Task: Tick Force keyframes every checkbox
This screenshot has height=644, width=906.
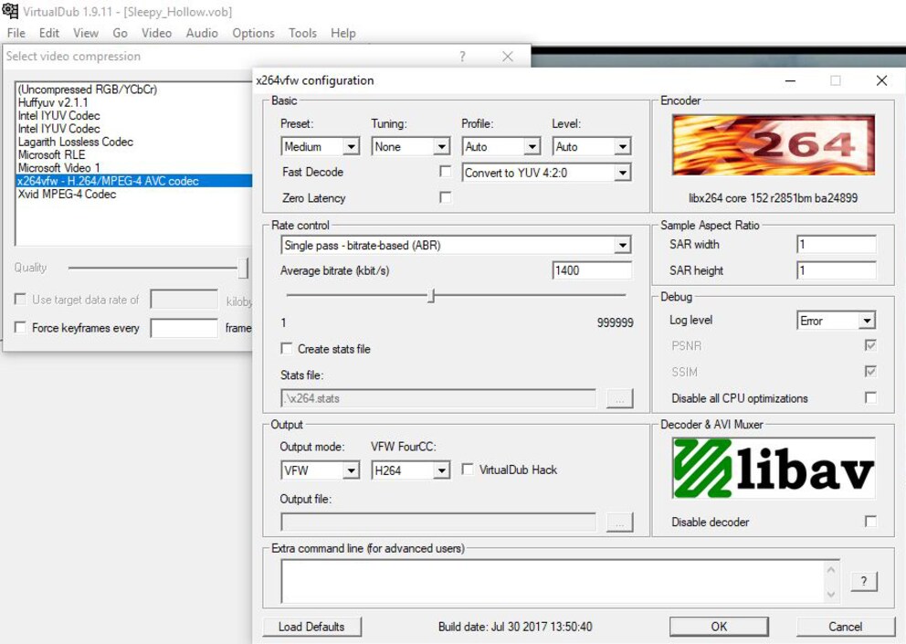Action: pos(20,327)
